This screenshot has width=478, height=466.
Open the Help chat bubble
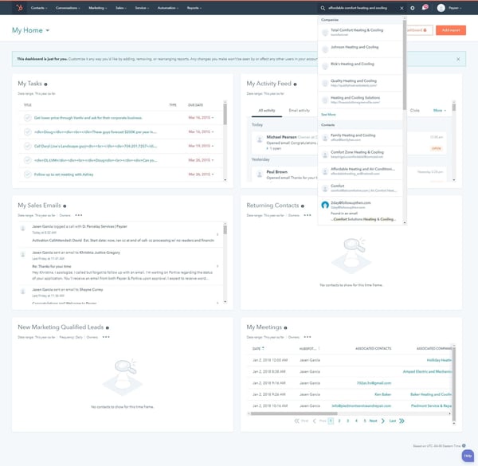(468, 456)
